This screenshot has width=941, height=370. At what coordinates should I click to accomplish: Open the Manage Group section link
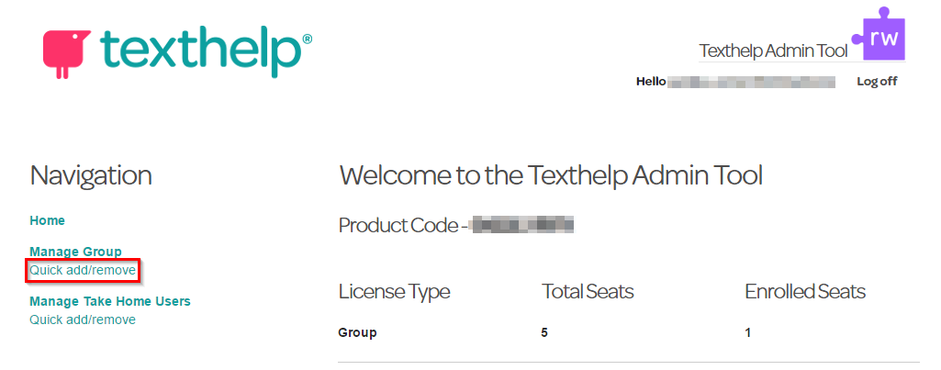click(75, 252)
